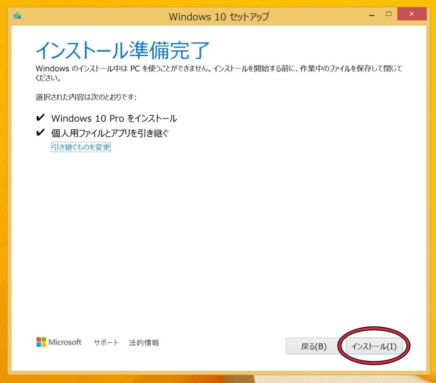Viewport: 436px width, 383px height.
Task: Minimize the Windows 10 setup window
Action: 371,14
